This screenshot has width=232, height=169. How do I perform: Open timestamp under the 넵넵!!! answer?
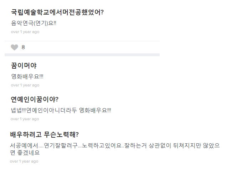25,118
